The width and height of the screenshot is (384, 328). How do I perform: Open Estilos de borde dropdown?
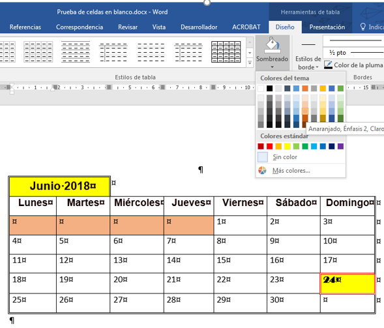308,63
